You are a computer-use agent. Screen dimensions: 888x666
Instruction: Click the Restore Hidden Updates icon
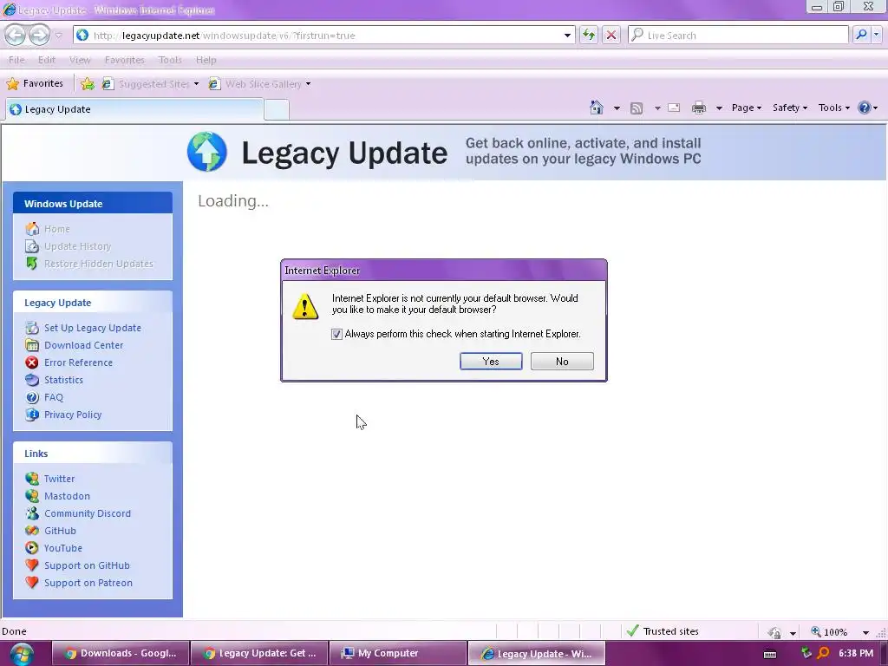point(32,264)
